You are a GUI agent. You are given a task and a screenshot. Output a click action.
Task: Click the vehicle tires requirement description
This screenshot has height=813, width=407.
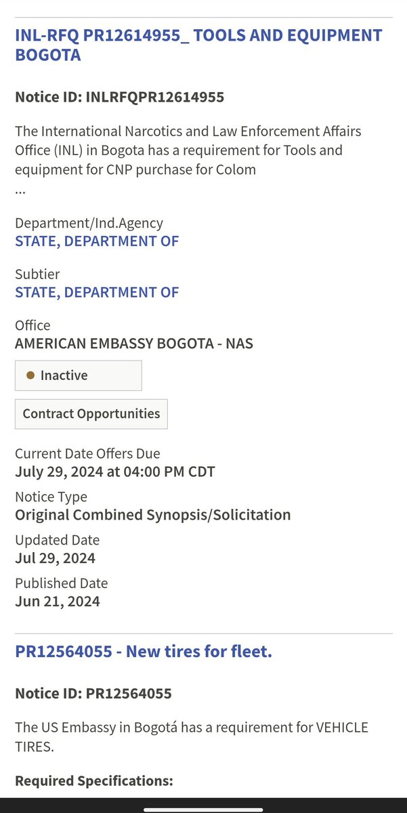[192, 736]
